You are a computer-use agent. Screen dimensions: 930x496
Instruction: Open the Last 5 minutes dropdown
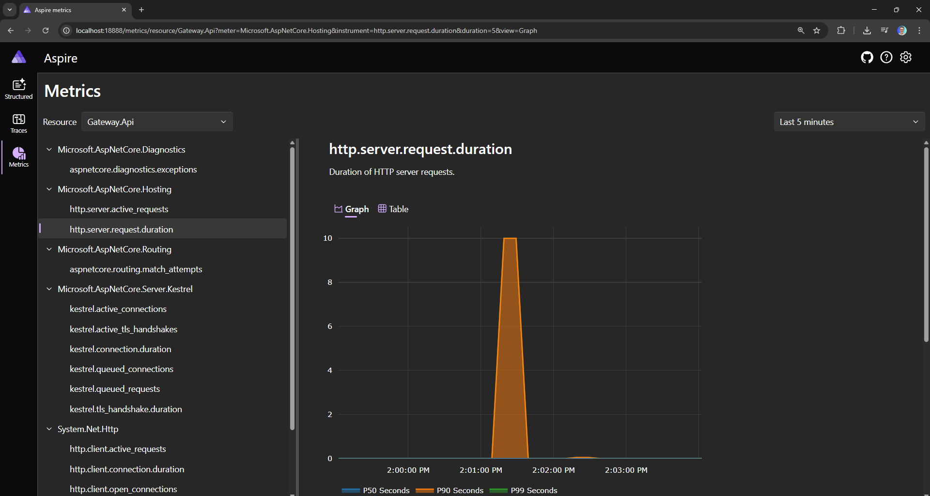point(849,122)
